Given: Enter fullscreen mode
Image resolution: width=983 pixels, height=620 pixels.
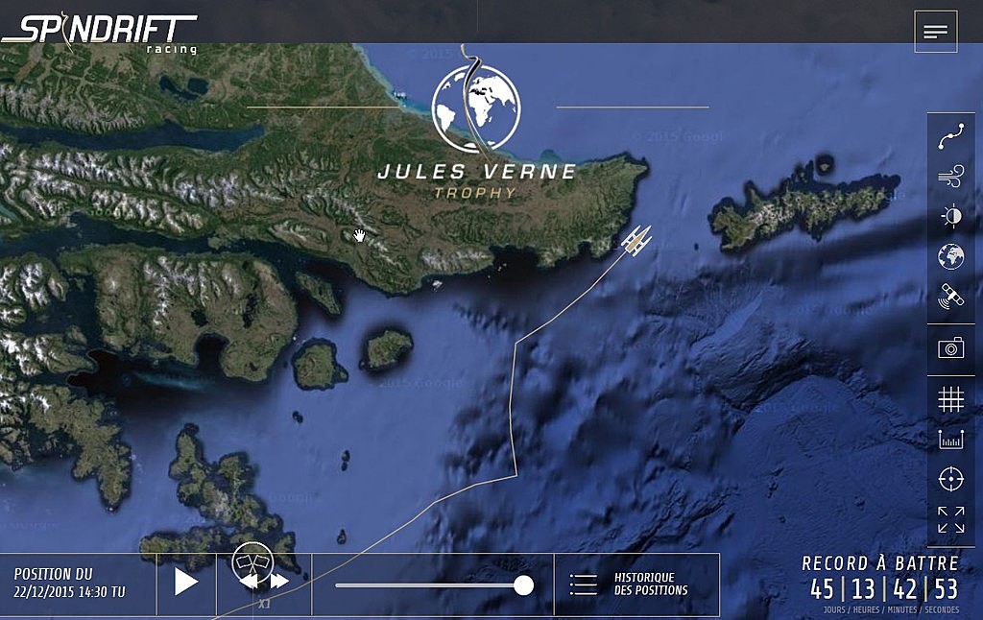Looking at the screenshot, I should (950, 519).
